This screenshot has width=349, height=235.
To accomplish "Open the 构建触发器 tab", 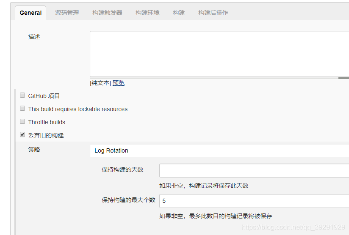I will tap(107, 13).
